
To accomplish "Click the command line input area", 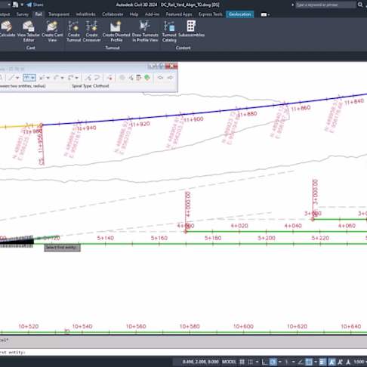I will tap(183, 353).
